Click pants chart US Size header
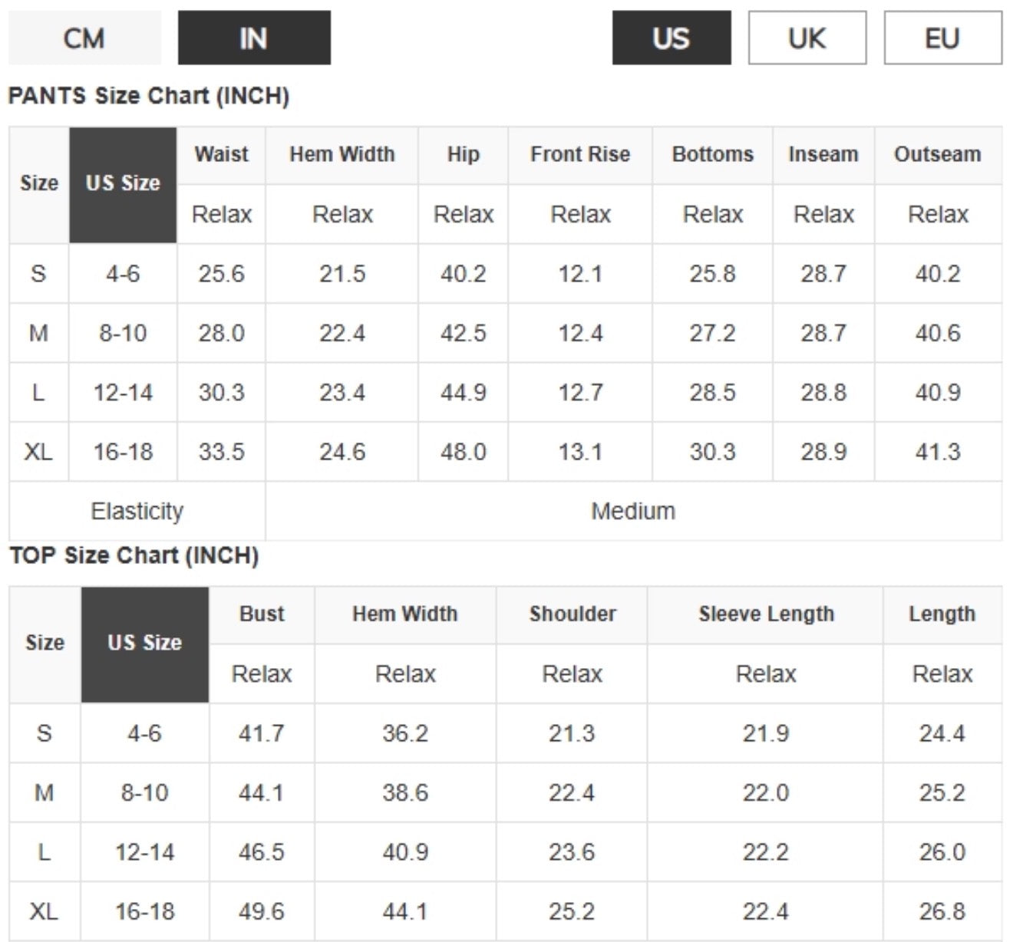Viewport: 1013px width, 942px height. pos(123,185)
